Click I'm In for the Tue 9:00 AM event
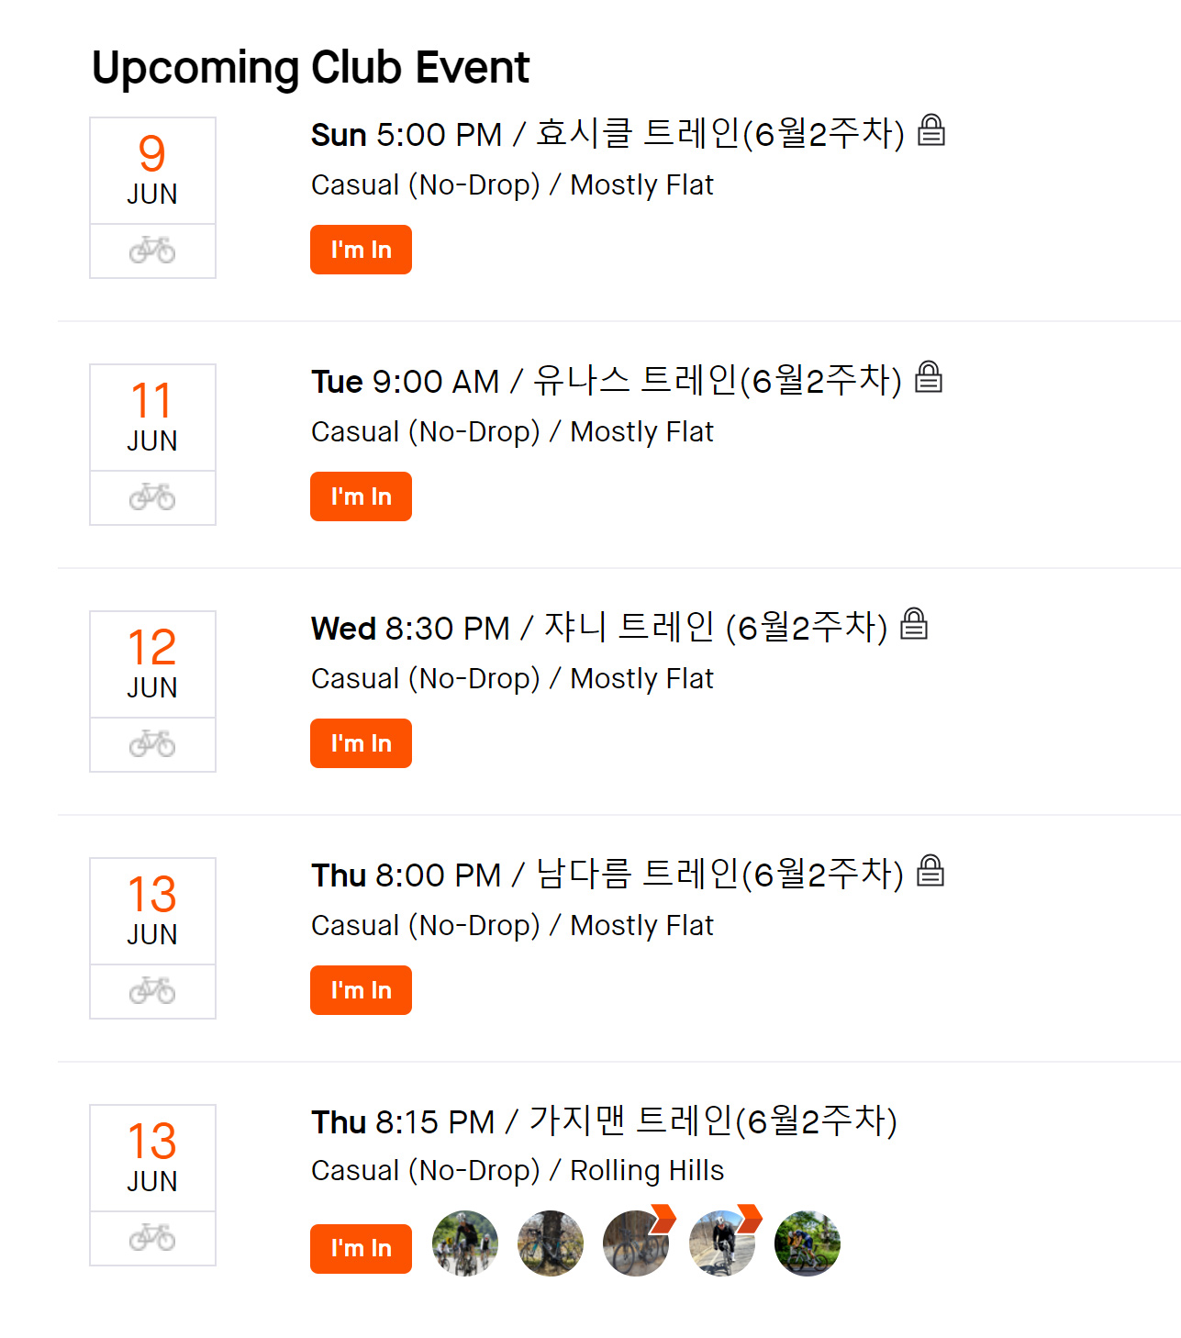 361,496
